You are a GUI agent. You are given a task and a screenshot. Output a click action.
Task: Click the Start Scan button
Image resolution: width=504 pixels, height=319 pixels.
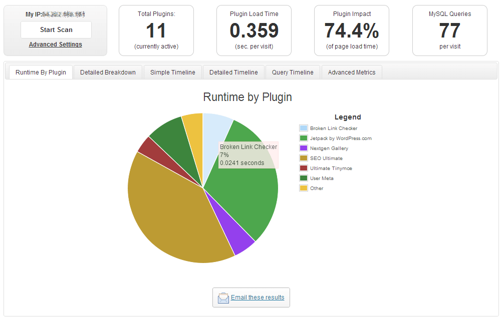pos(56,29)
